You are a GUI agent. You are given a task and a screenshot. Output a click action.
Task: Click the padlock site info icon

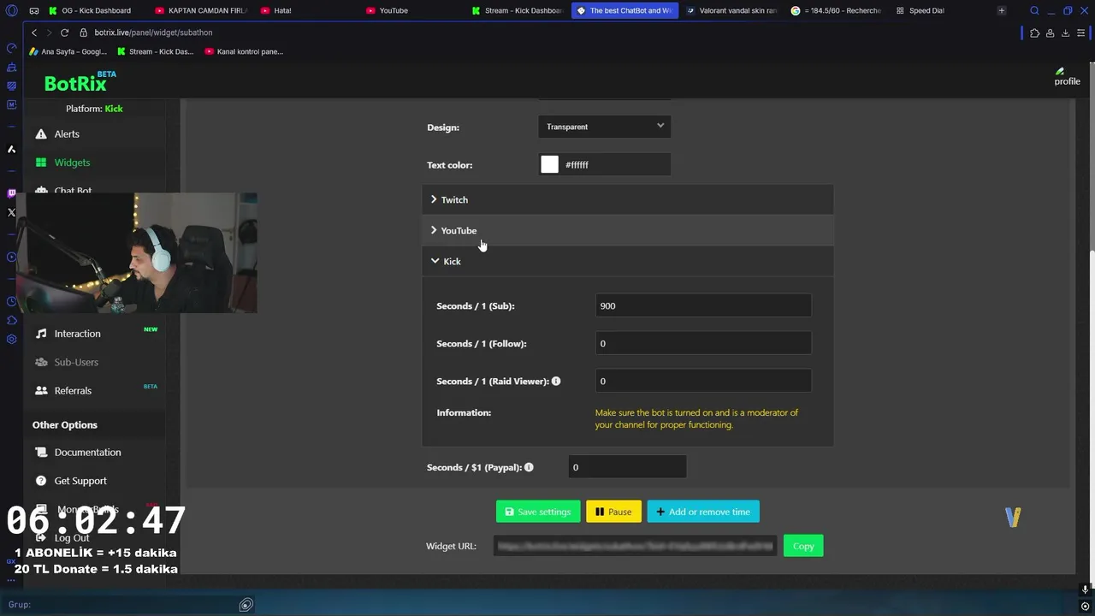[x=84, y=33]
